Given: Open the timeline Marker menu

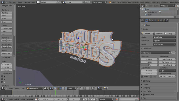Looking at the screenshot, I should [17, 99].
